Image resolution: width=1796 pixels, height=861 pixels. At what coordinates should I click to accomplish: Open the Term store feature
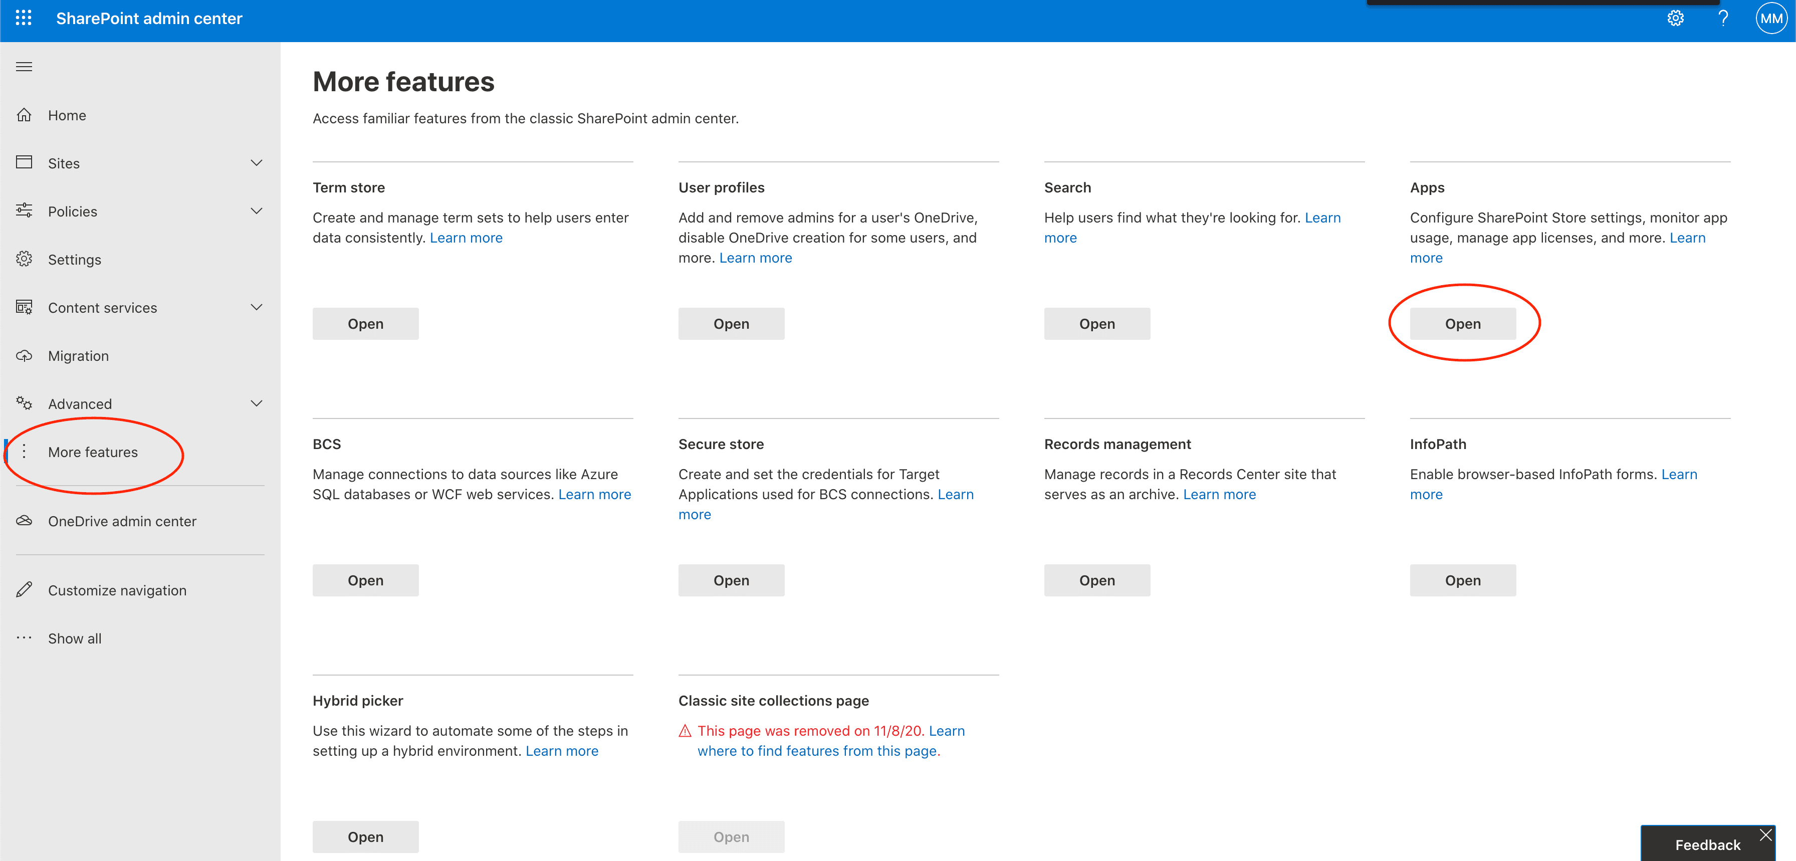point(365,323)
